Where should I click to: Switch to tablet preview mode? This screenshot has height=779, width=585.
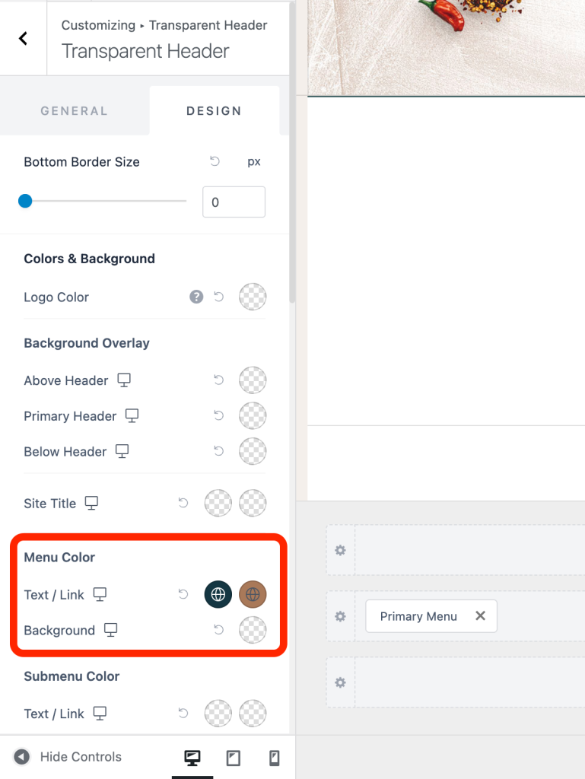click(x=234, y=758)
